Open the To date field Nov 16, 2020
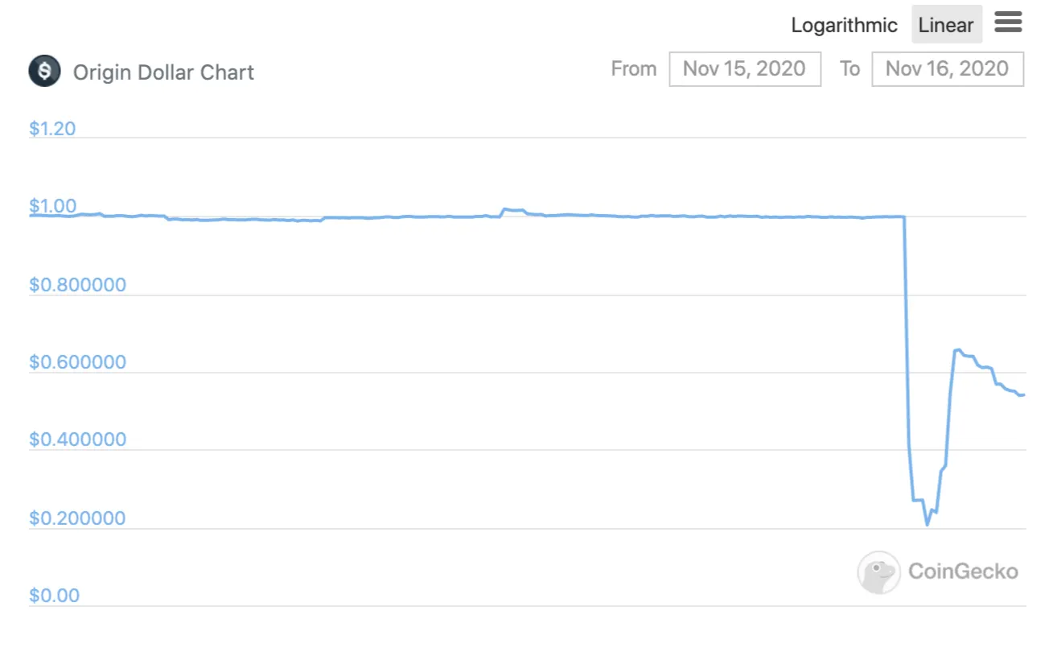 coord(947,69)
